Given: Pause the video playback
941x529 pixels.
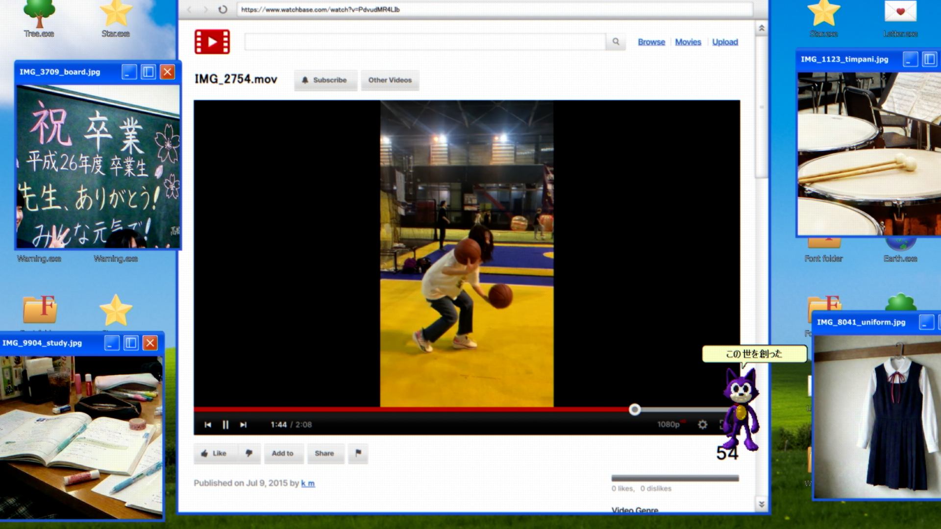Looking at the screenshot, I should tap(225, 425).
